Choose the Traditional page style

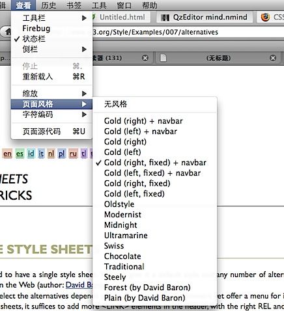(x=154, y=267)
